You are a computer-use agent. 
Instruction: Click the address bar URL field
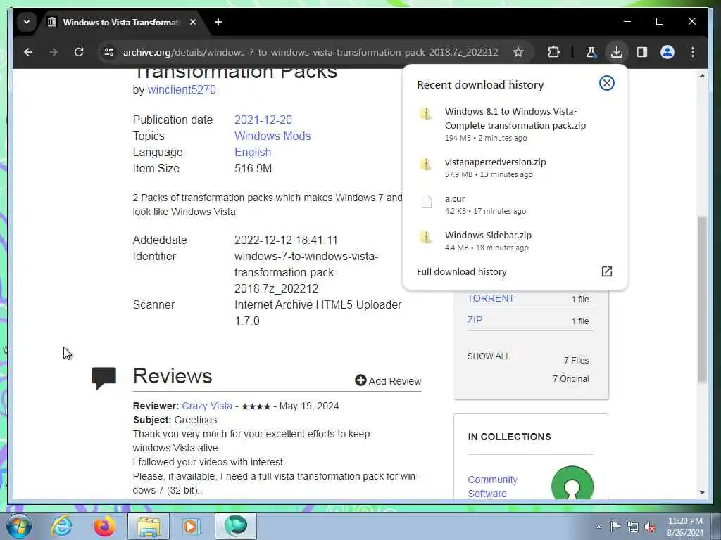pyautogui.click(x=311, y=52)
